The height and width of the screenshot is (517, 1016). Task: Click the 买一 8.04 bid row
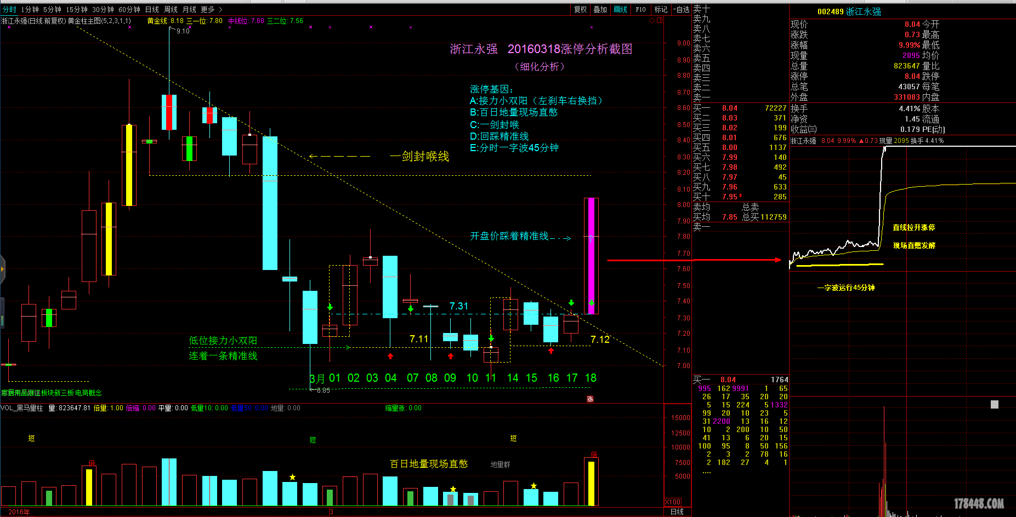click(x=740, y=108)
